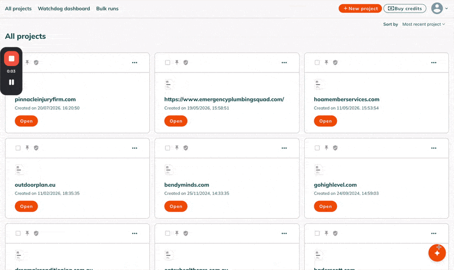
Task: Select checkbox on emergencyplumbingsquad project card
Action: click(167, 62)
